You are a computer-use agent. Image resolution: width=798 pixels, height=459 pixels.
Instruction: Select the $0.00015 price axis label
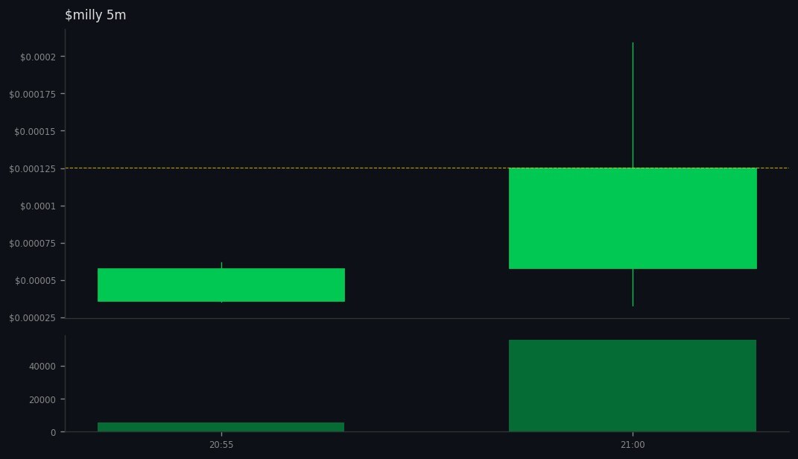pos(34,131)
